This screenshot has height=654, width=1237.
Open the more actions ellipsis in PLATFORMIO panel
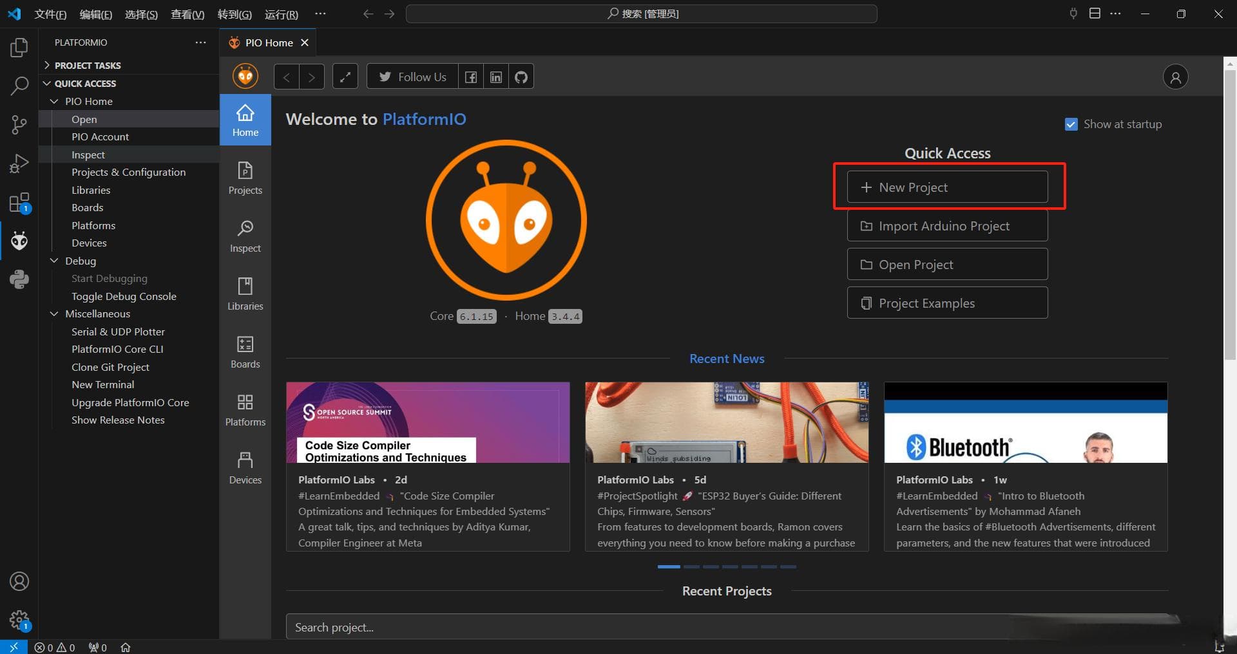click(x=201, y=42)
